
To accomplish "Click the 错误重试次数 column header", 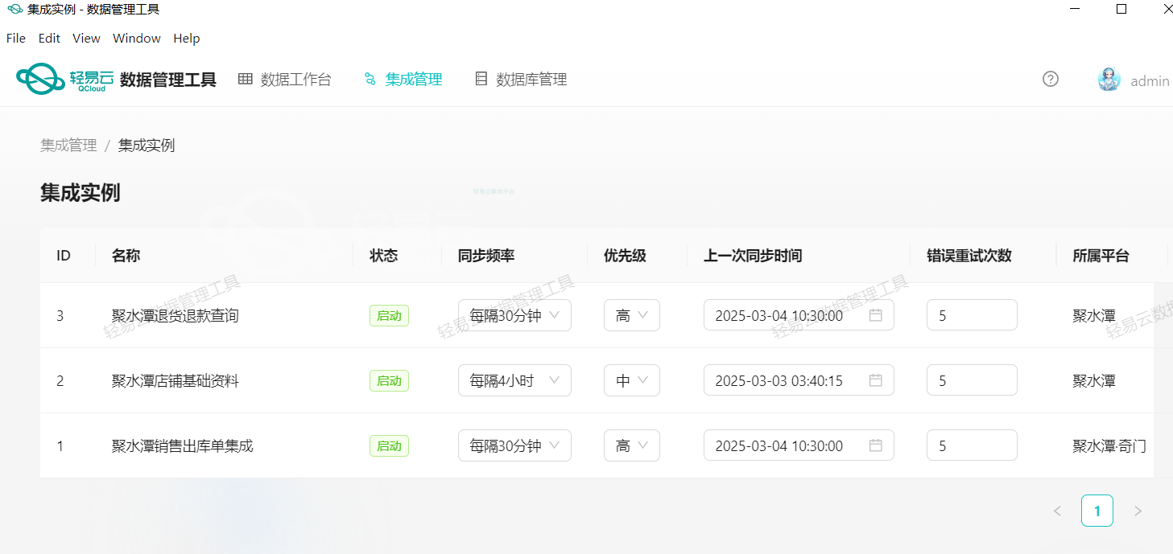I will pyautogui.click(x=969, y=256).
